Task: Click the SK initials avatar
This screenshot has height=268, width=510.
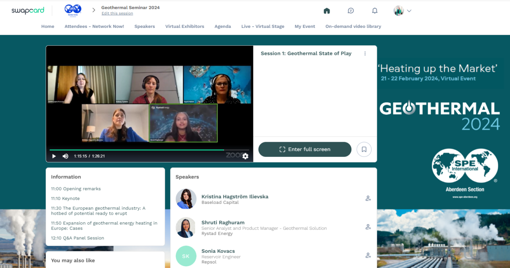Action: click(186, 256)
